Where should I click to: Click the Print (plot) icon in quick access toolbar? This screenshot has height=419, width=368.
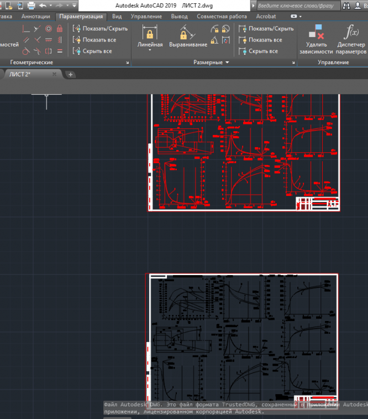31,6
